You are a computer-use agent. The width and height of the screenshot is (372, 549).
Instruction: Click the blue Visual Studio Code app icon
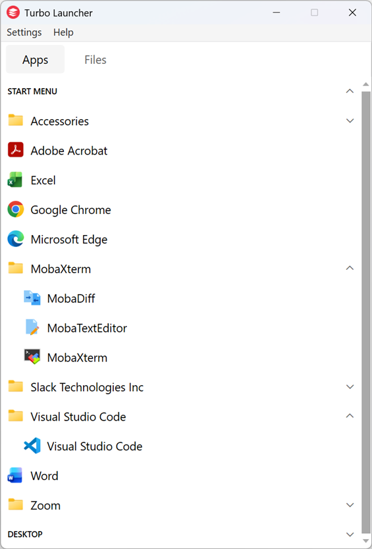click(32, 446)
